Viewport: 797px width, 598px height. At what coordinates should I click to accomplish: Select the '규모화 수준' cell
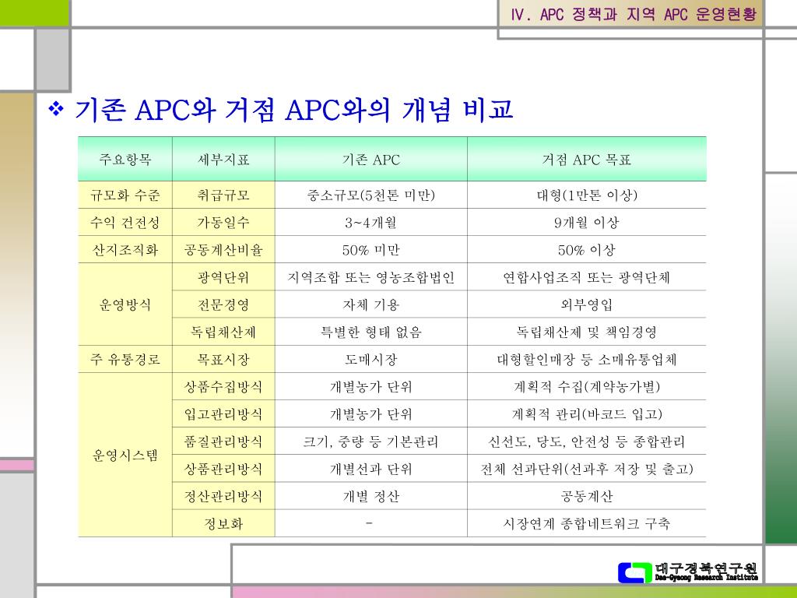tap(125, 195)
